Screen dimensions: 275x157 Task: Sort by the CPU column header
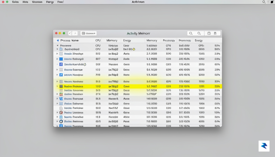[x=98, y=41]
